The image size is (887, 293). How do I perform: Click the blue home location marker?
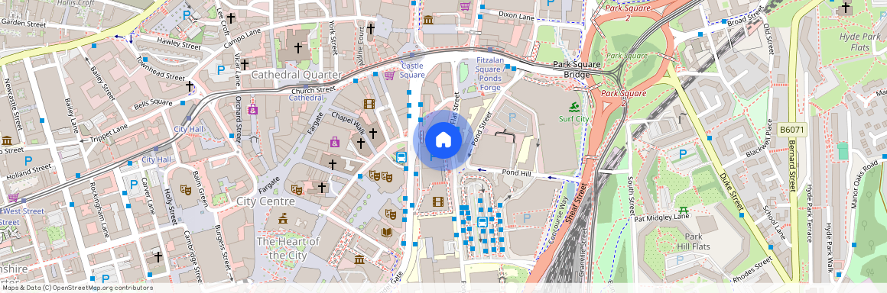(443, 140)
